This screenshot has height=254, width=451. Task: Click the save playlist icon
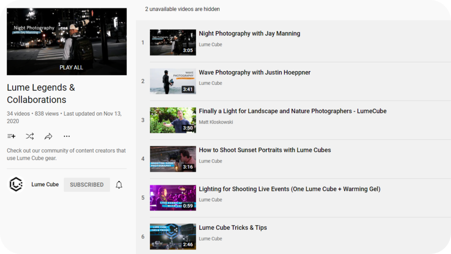[x=12, y=136]
